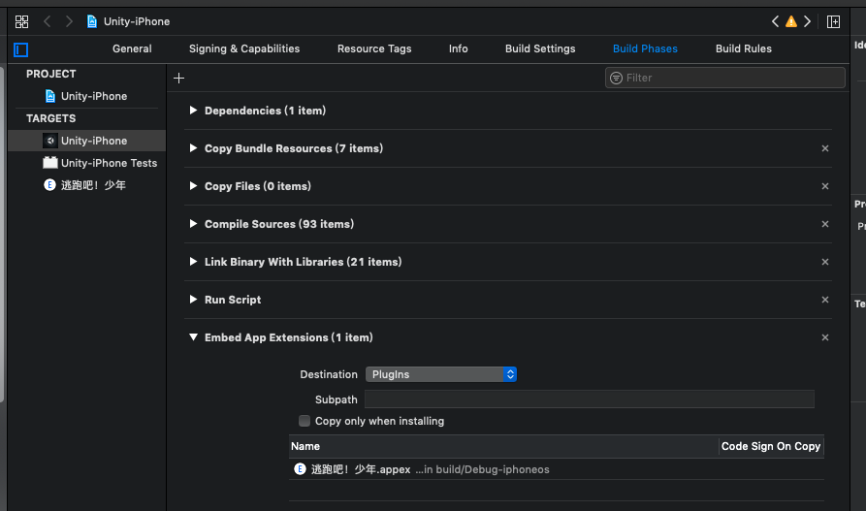
Task: Toggle the targets sidebar panel icon
Action: click(x=21, y=49)
